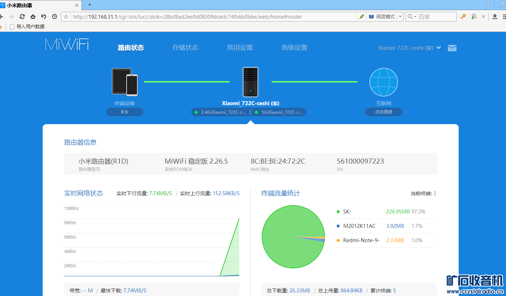
Task: Click the terminal devices tablet-phone icon
Action: 125,82
